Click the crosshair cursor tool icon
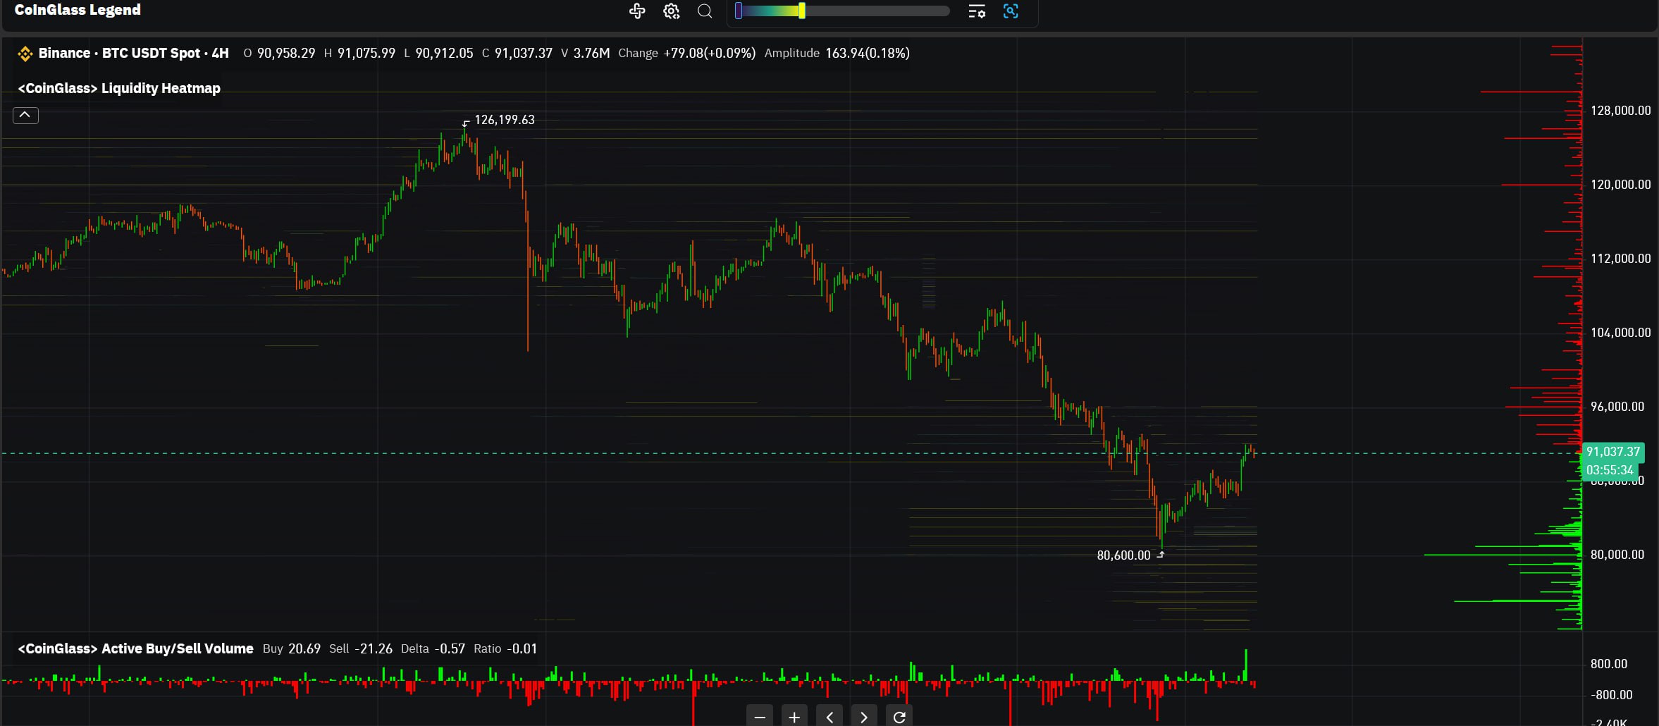 637,11
